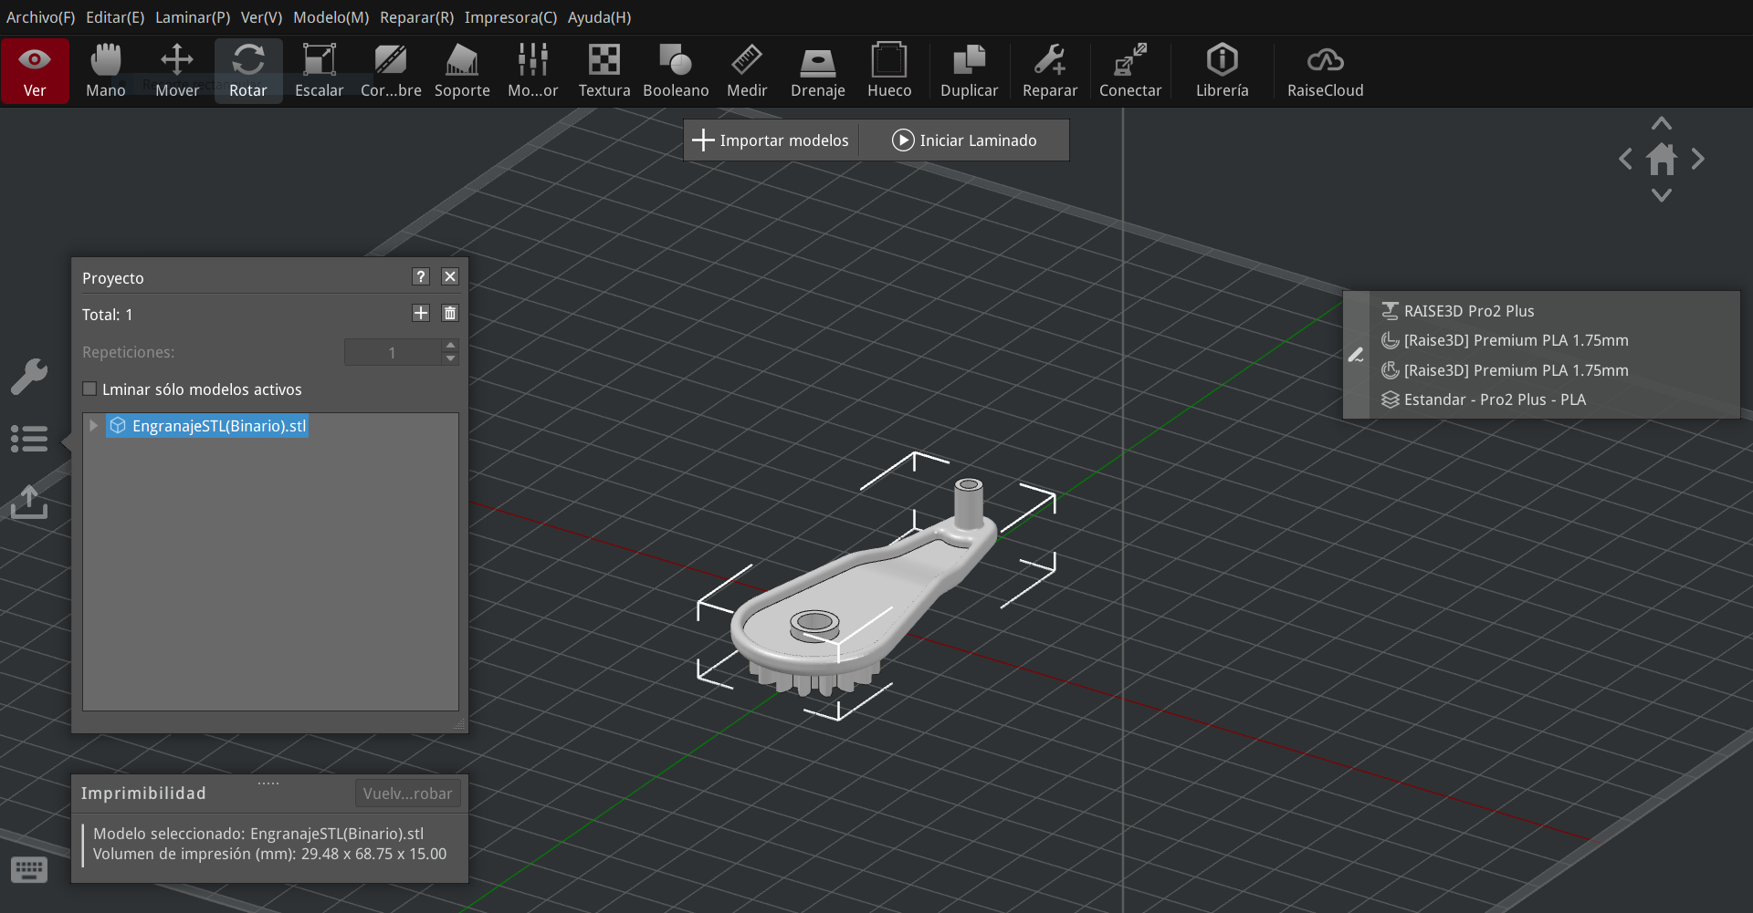This screenshot has height=913, width=1753.
Task: Click Importar modelos button
Action: (772, 140)
